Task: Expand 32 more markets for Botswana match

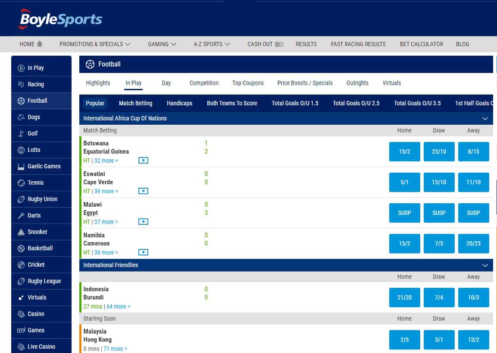Action: pyautogui.click(x=106, y=161)
